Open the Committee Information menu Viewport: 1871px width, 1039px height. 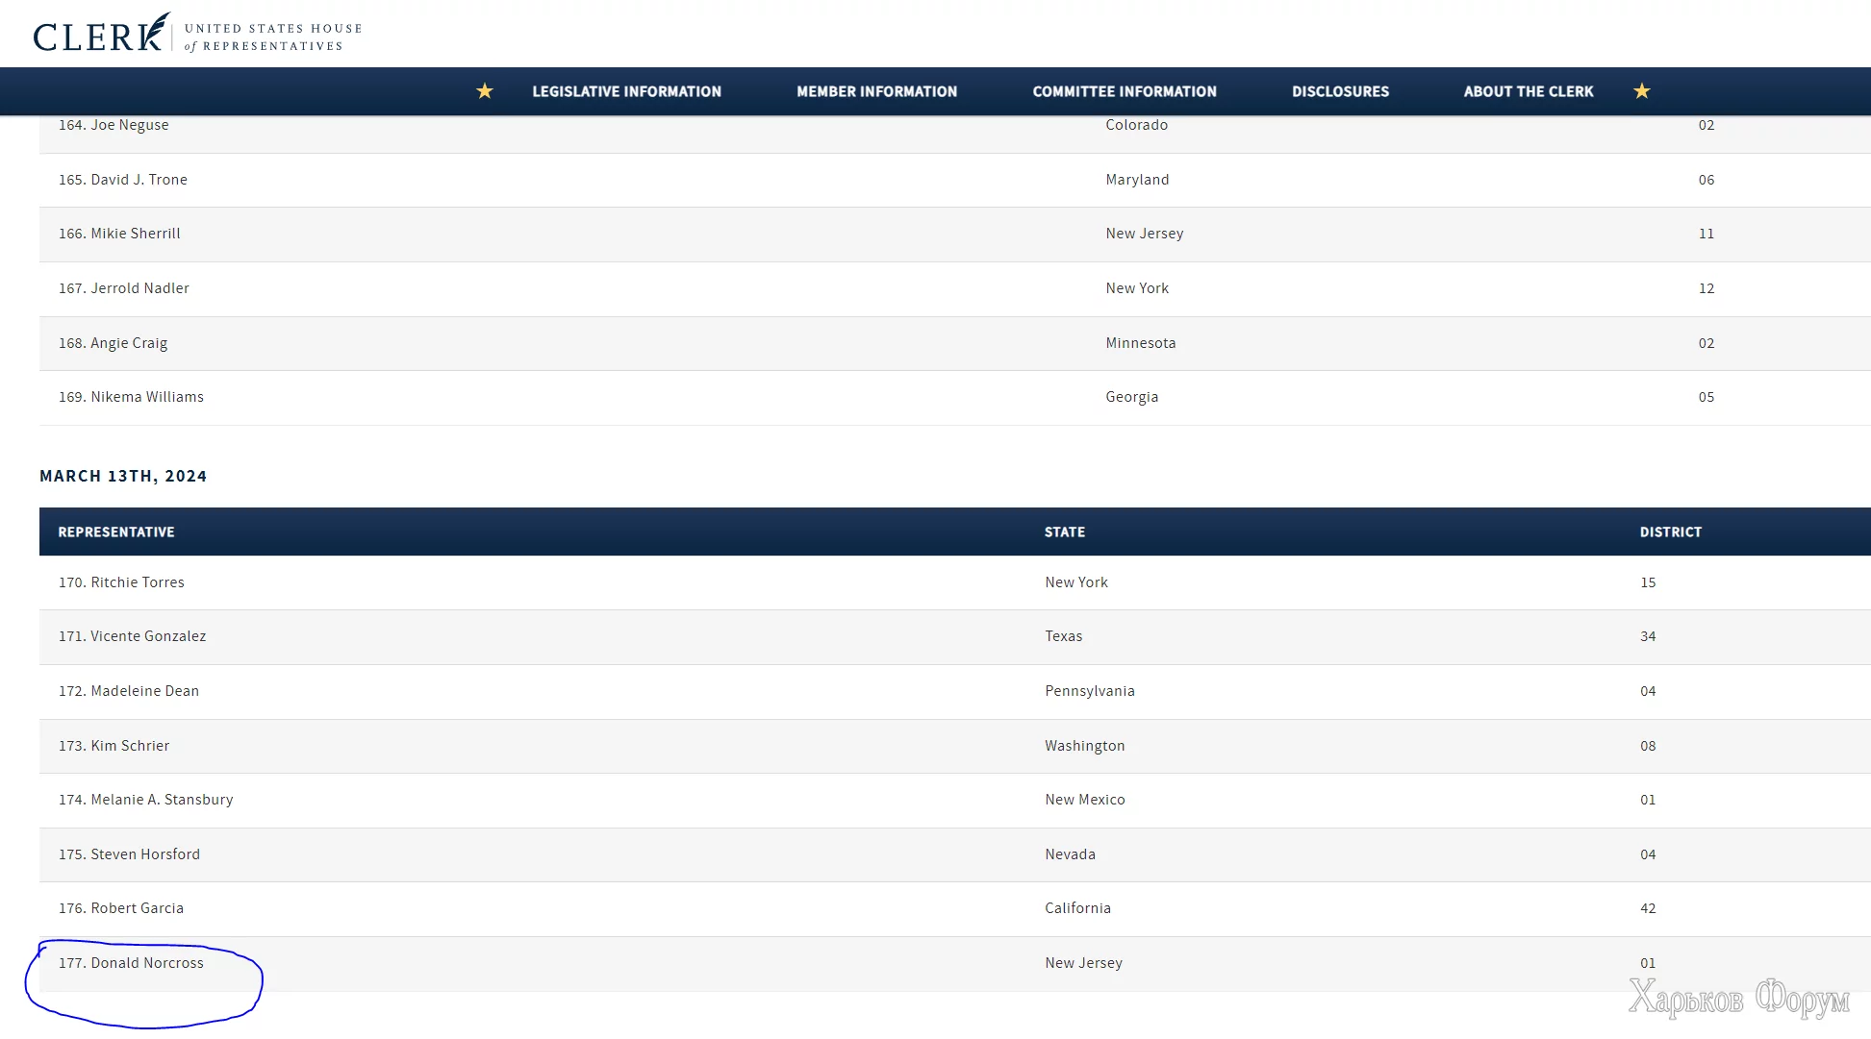[1124, 91]
